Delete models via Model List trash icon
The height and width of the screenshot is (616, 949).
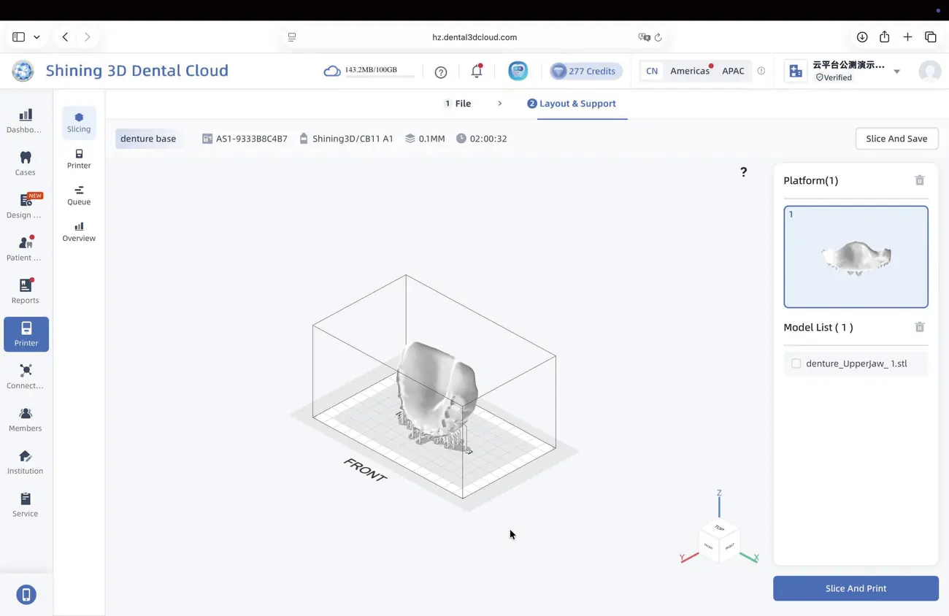coord(920,327)
